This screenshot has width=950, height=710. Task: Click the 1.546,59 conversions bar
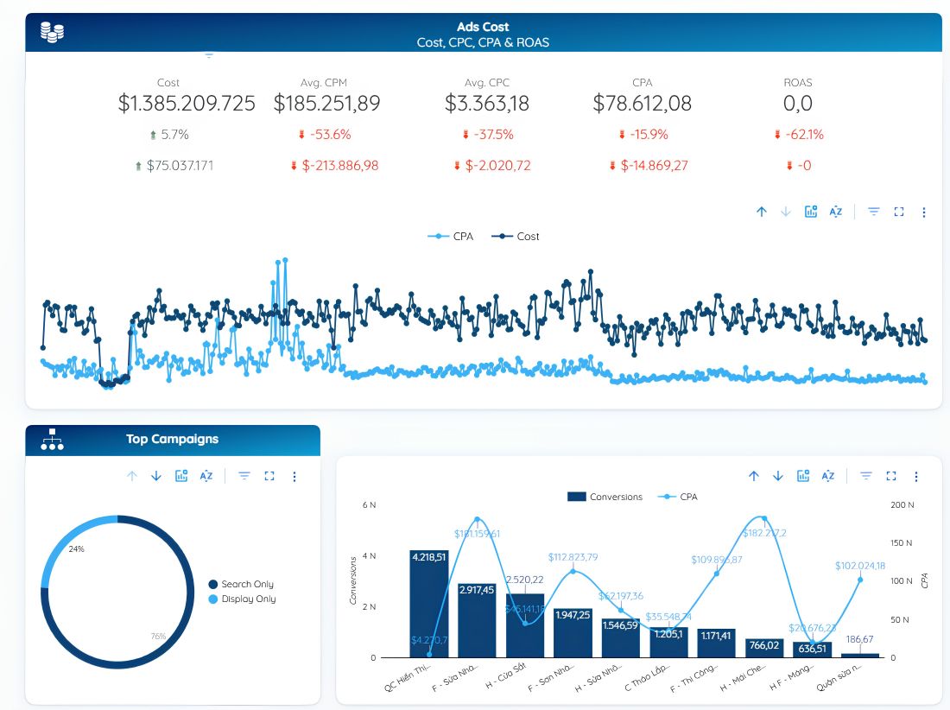click(620, 638)
